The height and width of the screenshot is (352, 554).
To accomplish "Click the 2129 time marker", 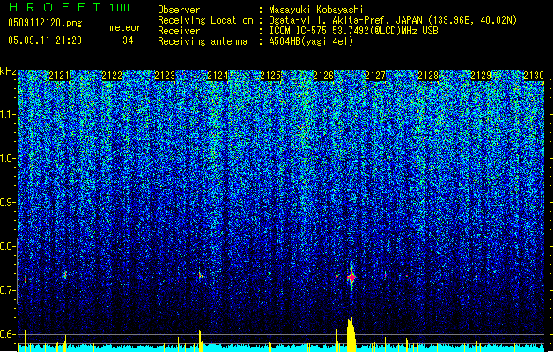I will [481, 76].
